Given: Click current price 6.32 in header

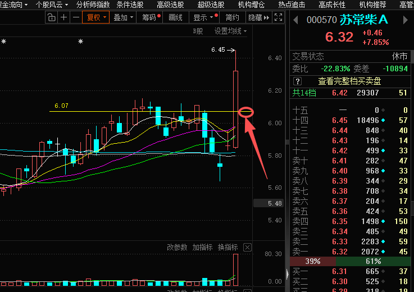Looking at the screenshot, I should pos(339,37).
